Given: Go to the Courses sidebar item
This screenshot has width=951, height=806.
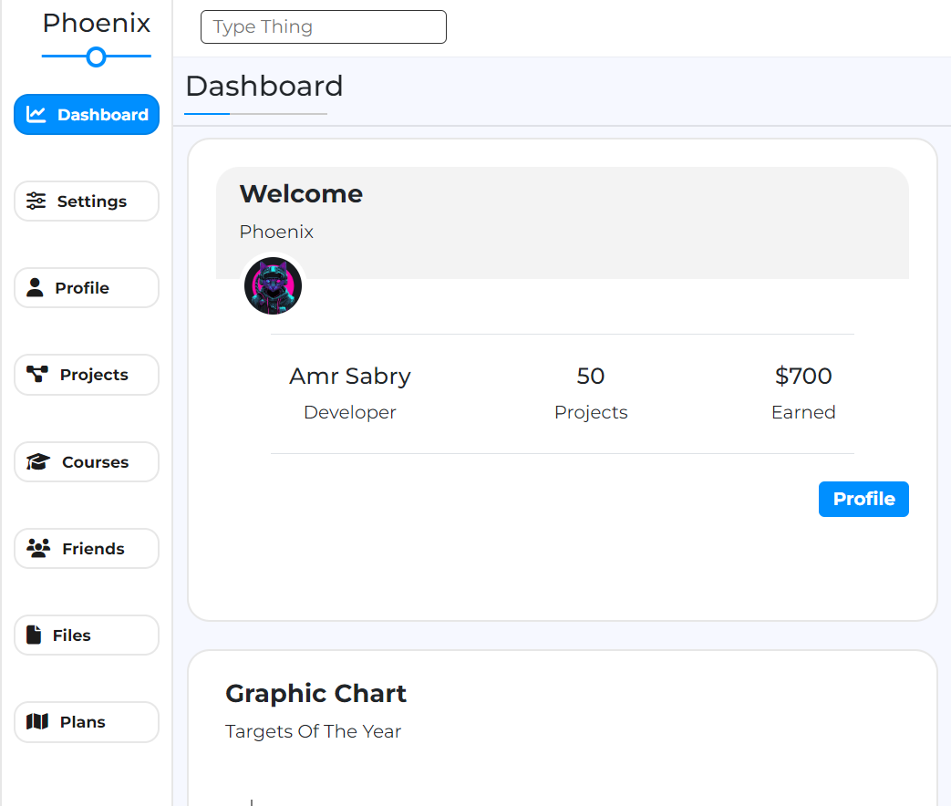Looking at the screenshot, I should (x=87, y=461).
